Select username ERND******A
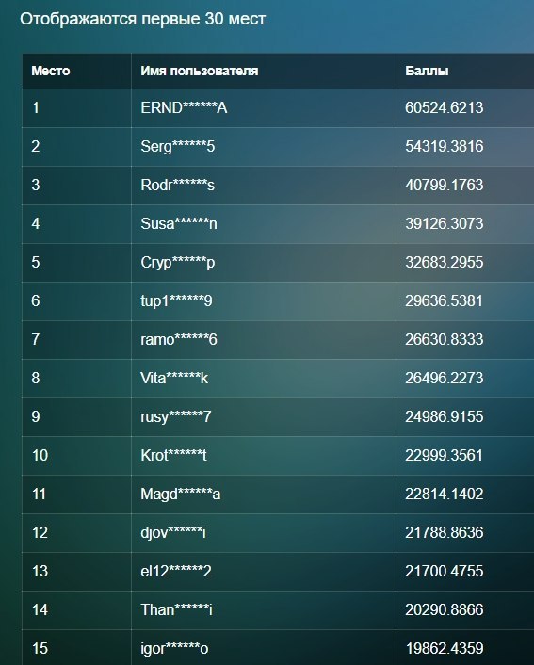 point(184,107)
